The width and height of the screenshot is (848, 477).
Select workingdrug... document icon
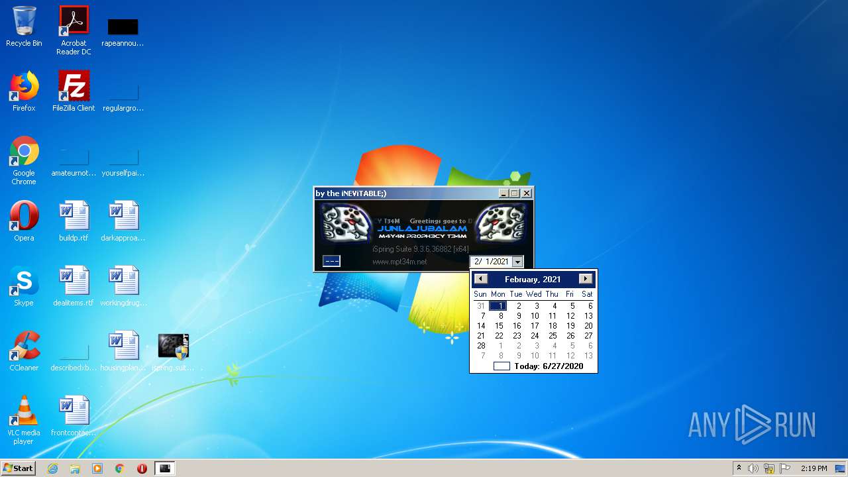click(123, 286)
